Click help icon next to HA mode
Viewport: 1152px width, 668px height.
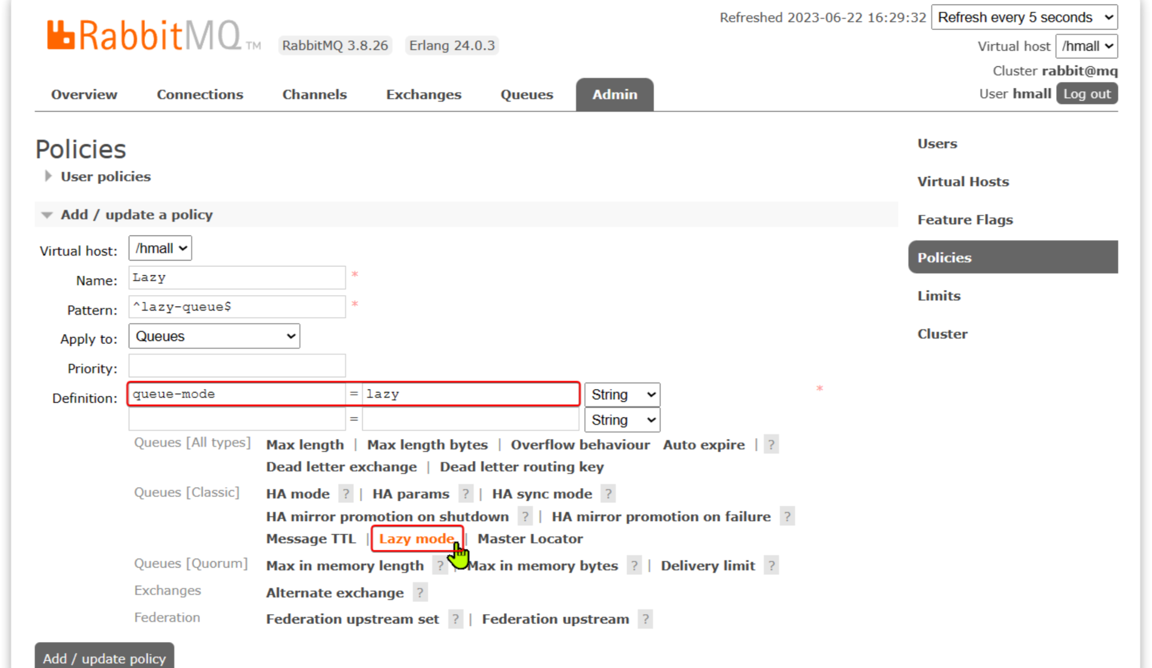pyautogui.click(x=346, y=493)
